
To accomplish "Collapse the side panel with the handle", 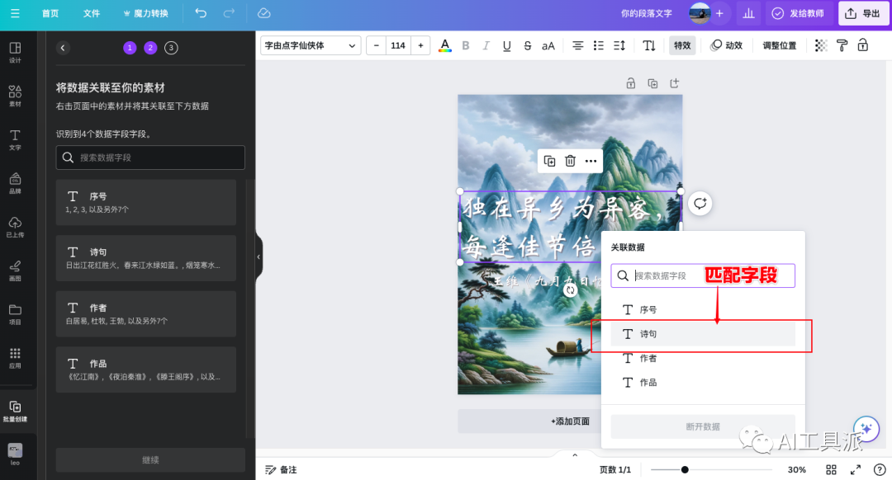I will point(259,256).
